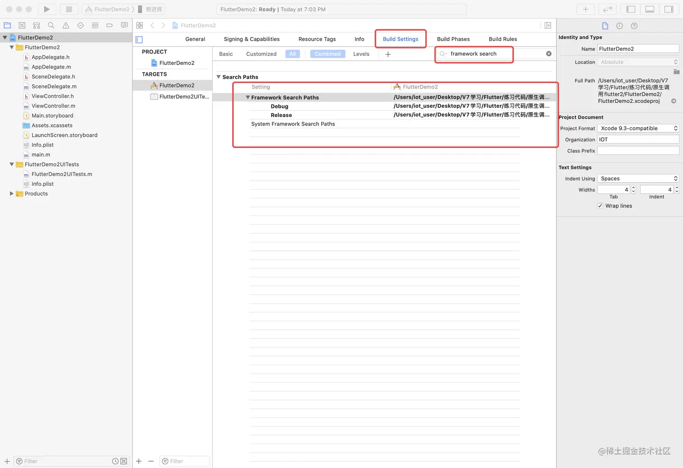The width and height of the screenshot is (683, 468).
Task: Open the Location dropdown
Action: (638, 62)
